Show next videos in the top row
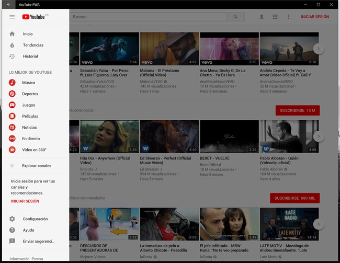 (x=319, y=49)
